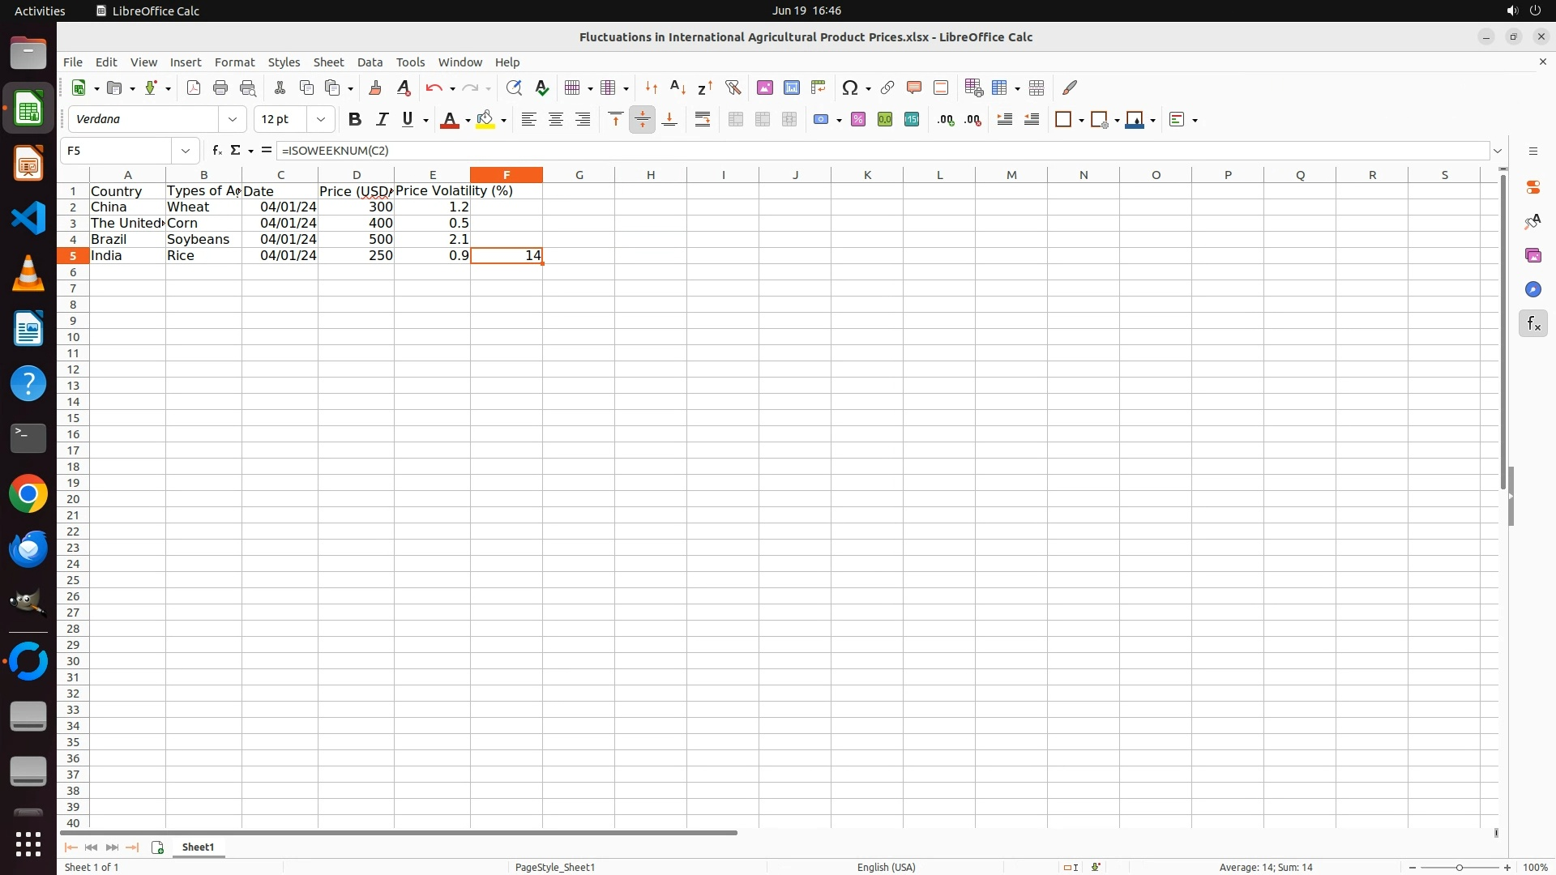The image size is (1556, 875).
Task: Expand the font name dropdown
Action: point(233,120)
